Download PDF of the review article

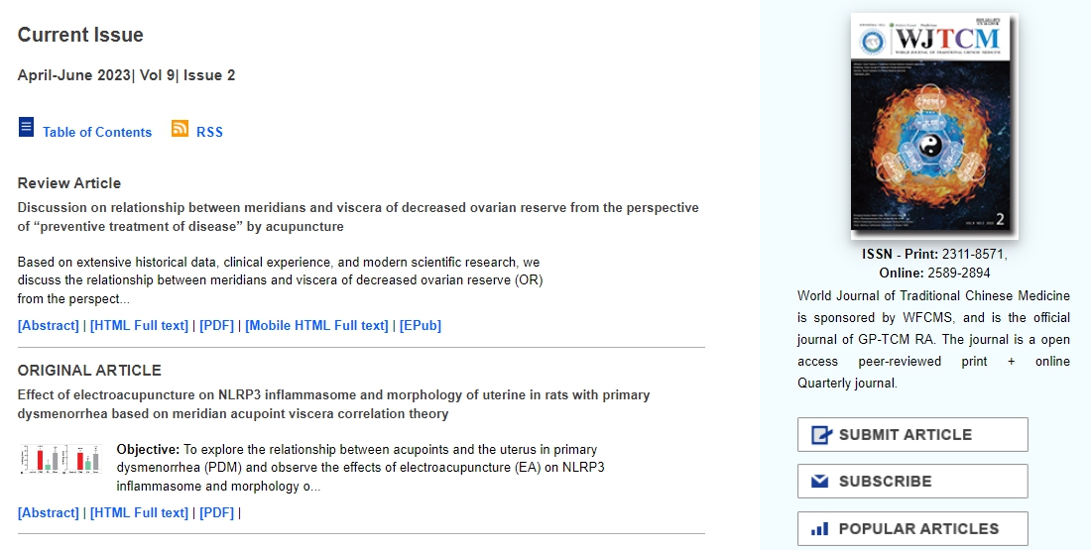[216, 325]
